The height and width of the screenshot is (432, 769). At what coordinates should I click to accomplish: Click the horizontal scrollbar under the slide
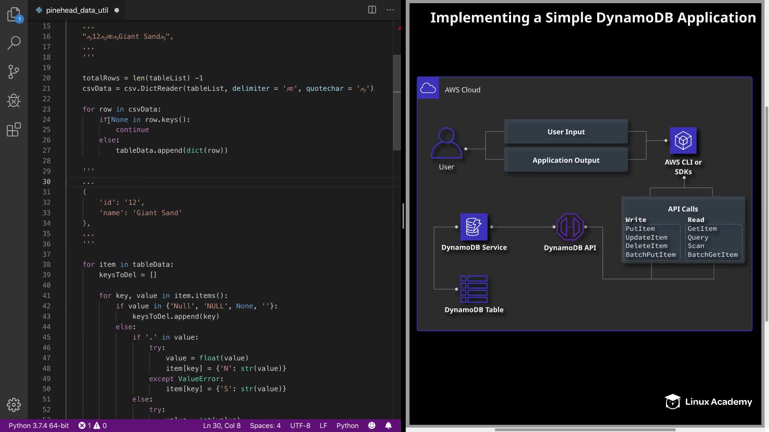coord(585,430)
